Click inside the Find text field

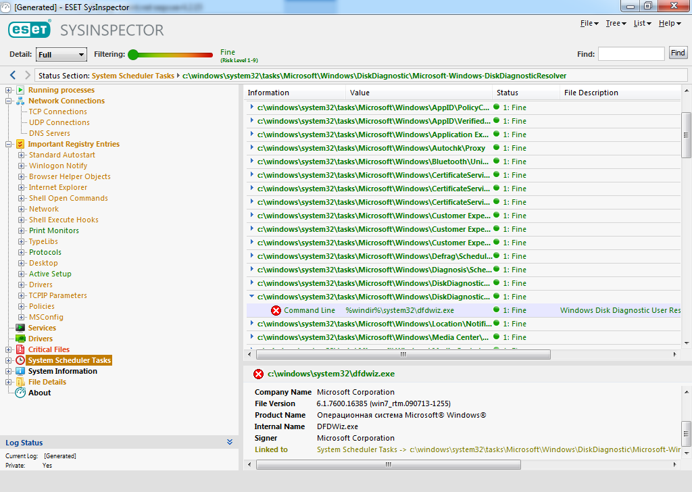coord(631,53)
